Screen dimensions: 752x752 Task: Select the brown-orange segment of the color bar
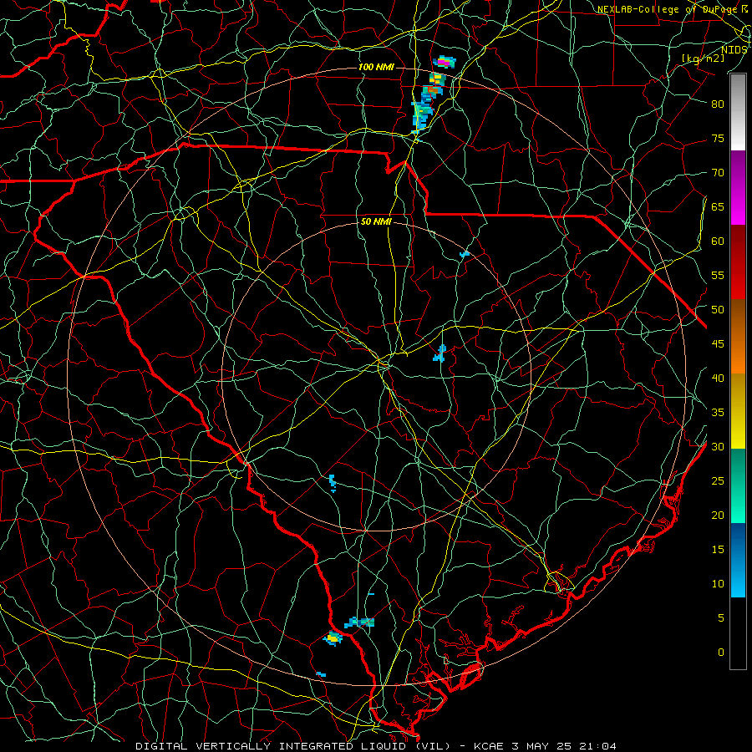[x=738, y=337]
